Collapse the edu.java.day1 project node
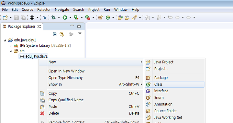This screenshot has height=123, width=233. 5,40
